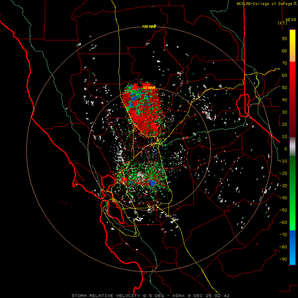Click the 80 value on the velocity scale
This screenshot has width=298, height=298.
pos(284,51)
